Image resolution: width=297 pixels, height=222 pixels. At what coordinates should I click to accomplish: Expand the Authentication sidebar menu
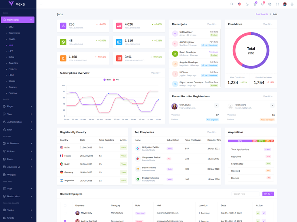tap(17, 122)
